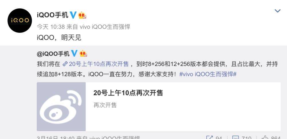Click the top source link vivo iQOO生而强悍
Image resolution: width=287 pixels, height=139 pixels.
pyautogui.click(x=105, y=27)
